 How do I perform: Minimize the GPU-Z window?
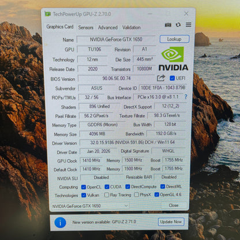(x=150, y=14)
